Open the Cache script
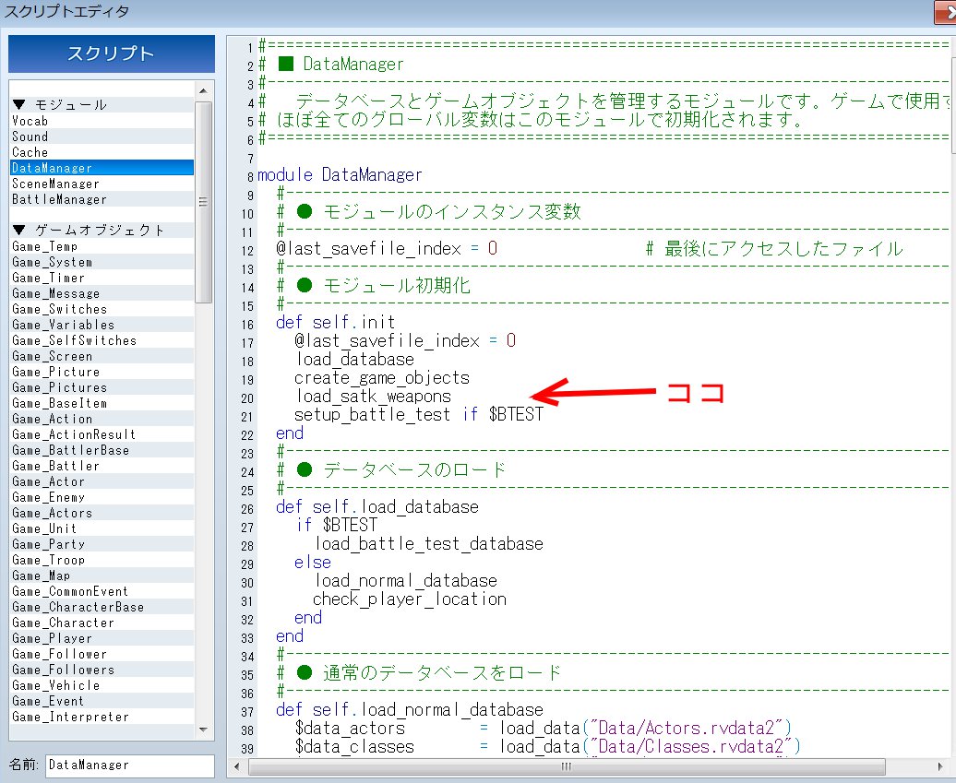 [30, 152]
